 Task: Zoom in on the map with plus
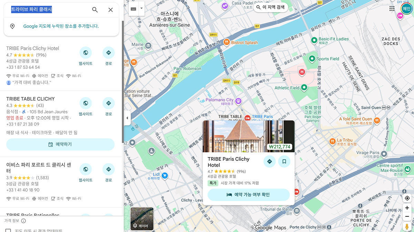click(x=407, y=208)
